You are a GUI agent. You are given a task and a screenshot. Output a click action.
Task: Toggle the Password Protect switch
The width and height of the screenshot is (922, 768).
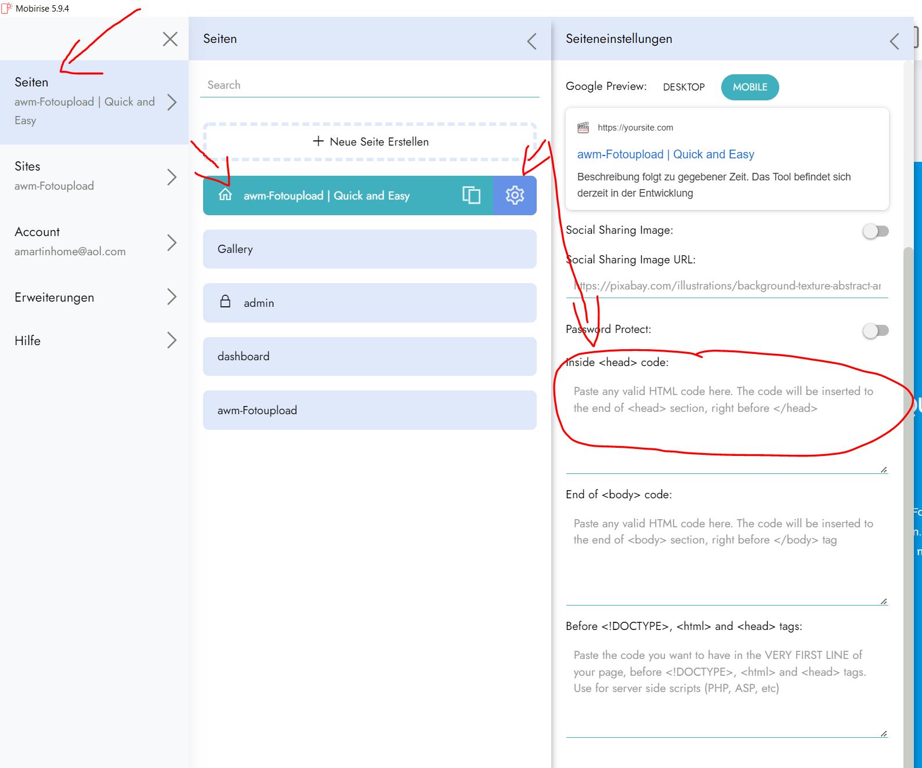[876, 331]
